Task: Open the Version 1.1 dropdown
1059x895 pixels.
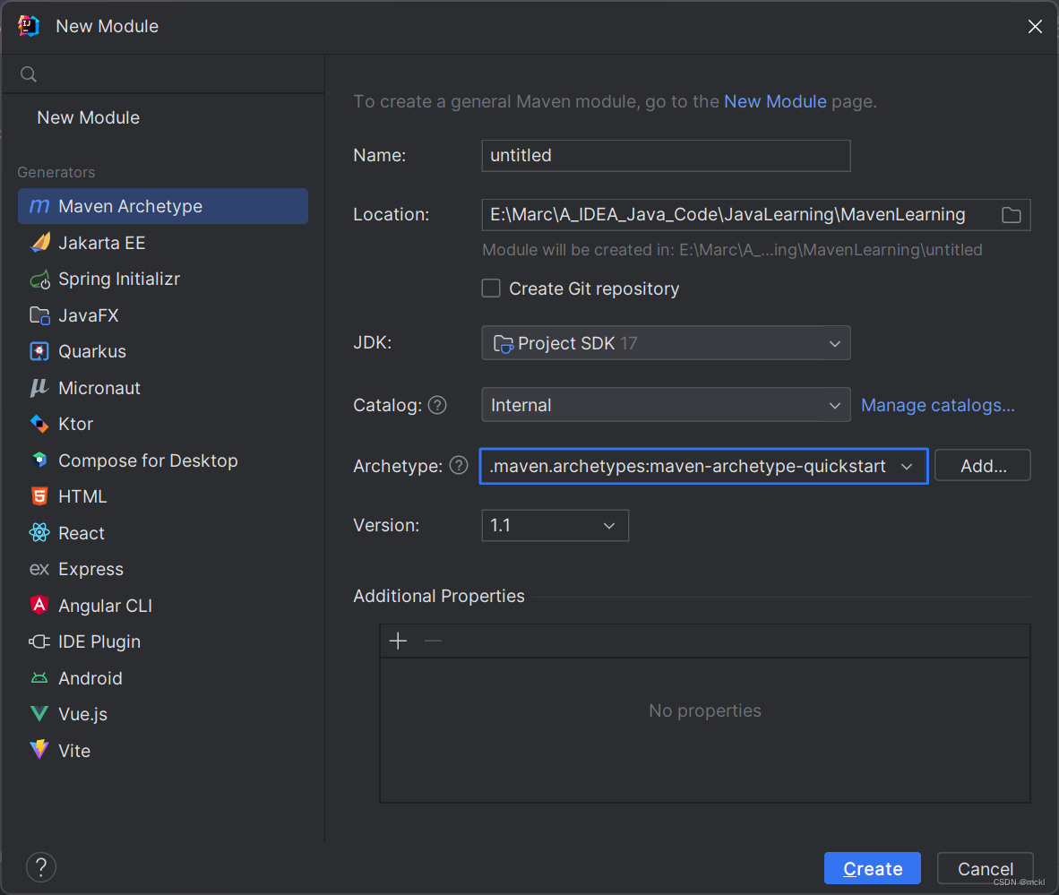Action: tap(555, 526)
